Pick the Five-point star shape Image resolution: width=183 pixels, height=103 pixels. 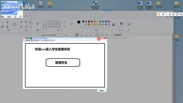click(x=49, y=27)
